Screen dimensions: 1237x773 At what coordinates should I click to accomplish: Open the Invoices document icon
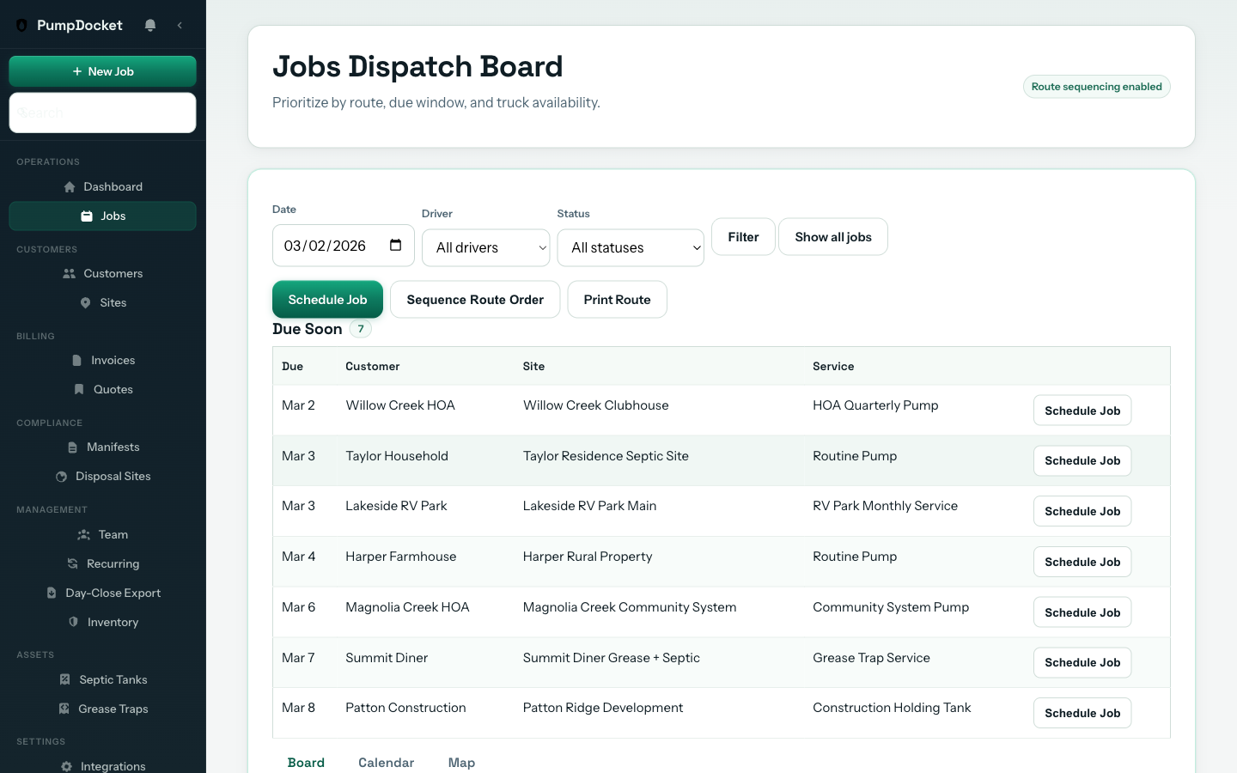76,360
